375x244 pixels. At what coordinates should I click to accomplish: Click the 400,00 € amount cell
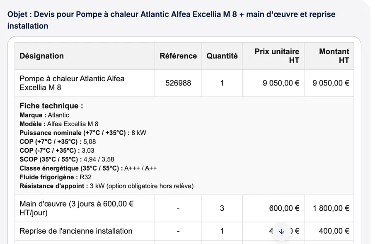click(x=329, y=231)
